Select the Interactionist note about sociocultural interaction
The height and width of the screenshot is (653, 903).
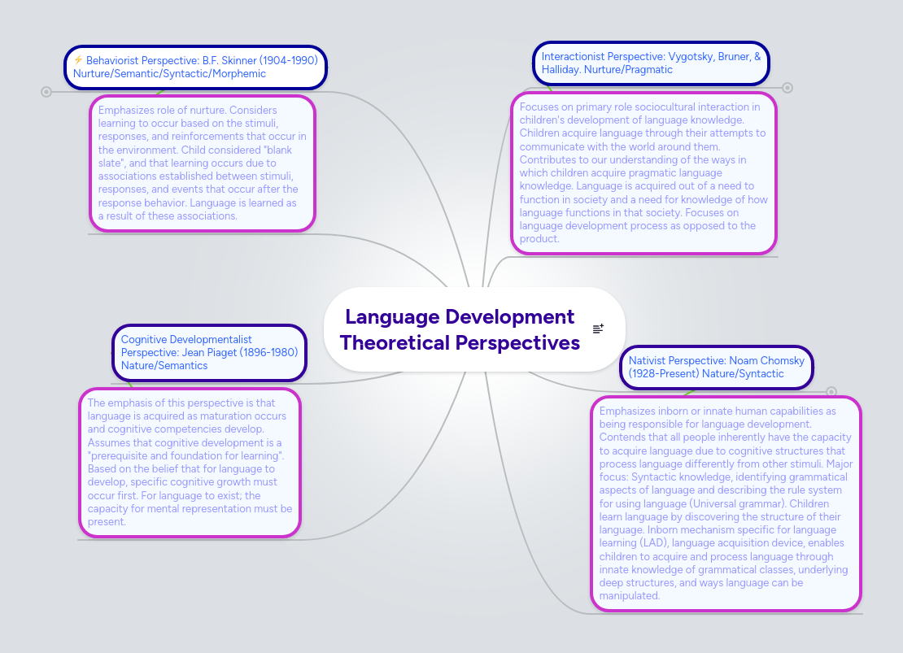[x=643, y=172]
